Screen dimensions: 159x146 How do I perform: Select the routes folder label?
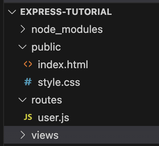[47, 100]
